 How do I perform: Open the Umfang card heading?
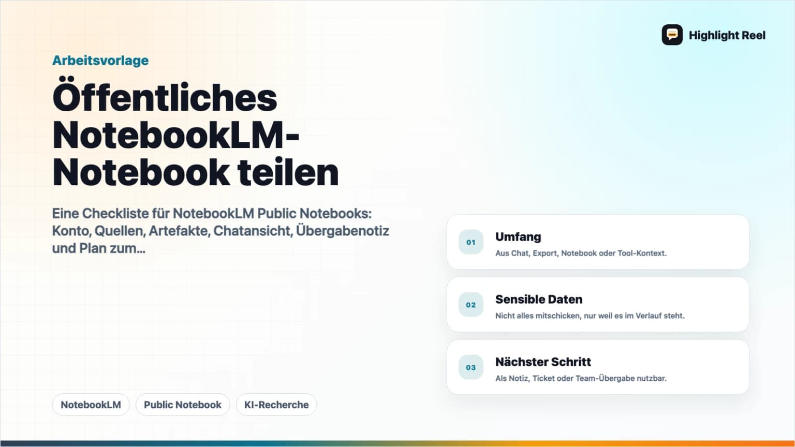pyautogui.click(x=518, y=237)
